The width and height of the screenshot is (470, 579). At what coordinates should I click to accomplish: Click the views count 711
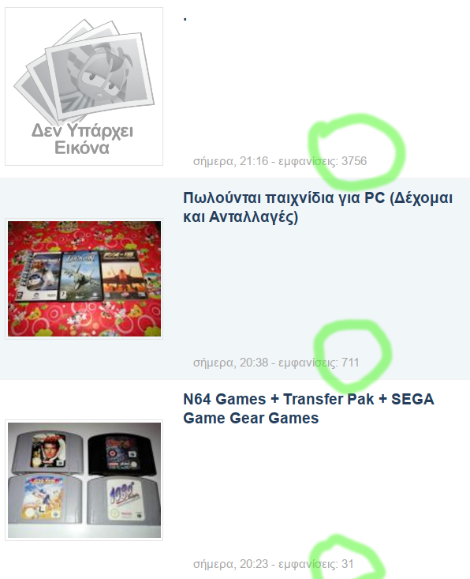click(x=350, y=363)
